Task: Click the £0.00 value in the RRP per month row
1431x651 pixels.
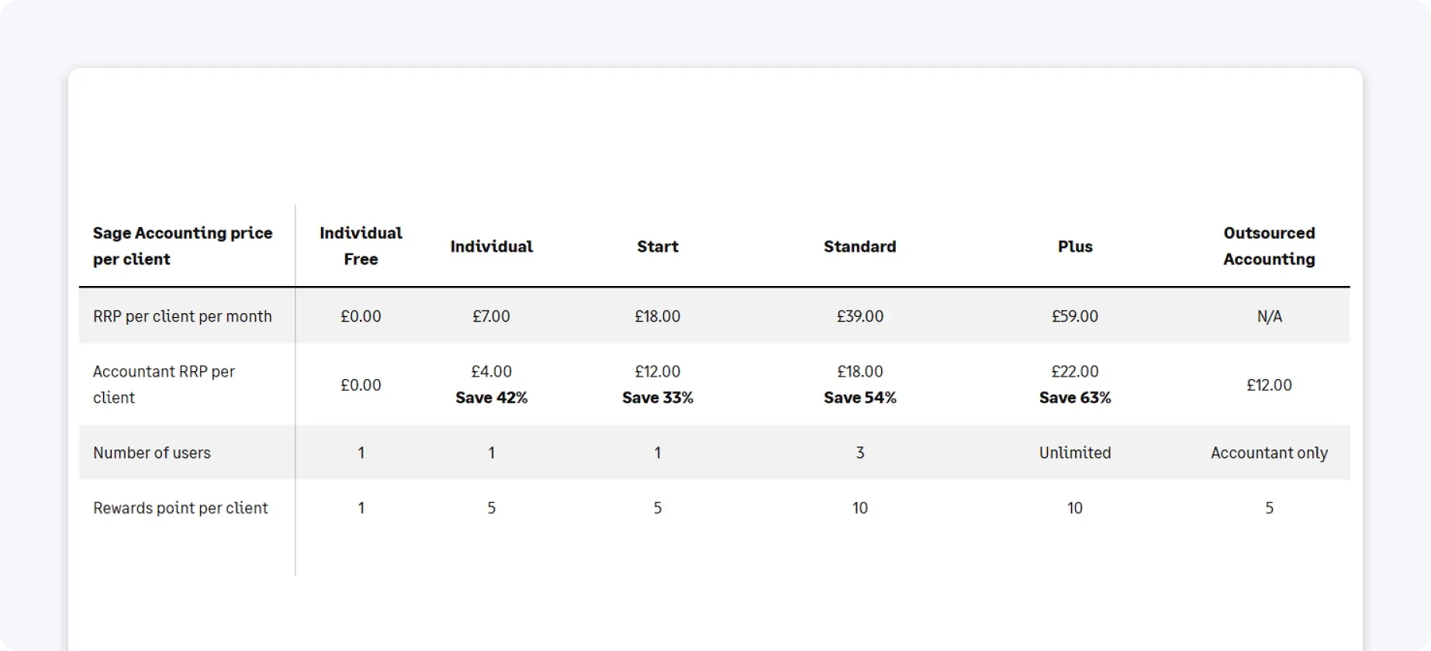Action: pos(361,316)
